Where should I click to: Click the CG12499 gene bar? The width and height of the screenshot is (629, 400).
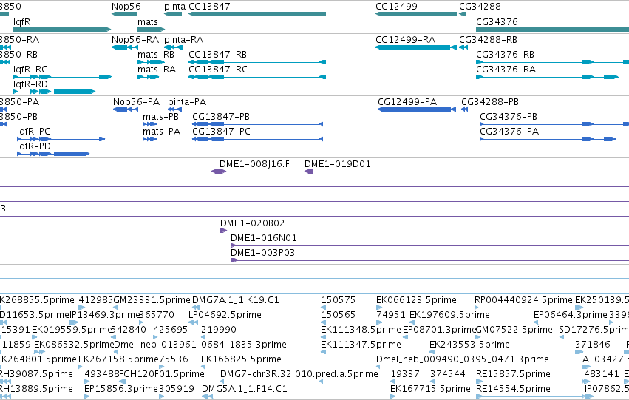[416, 14]
